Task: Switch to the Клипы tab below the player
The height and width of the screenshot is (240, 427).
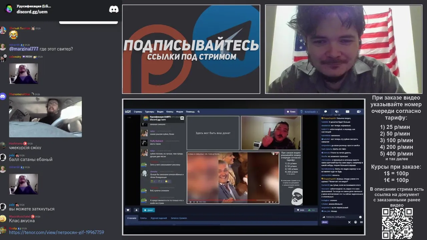Action: [143, 218]
